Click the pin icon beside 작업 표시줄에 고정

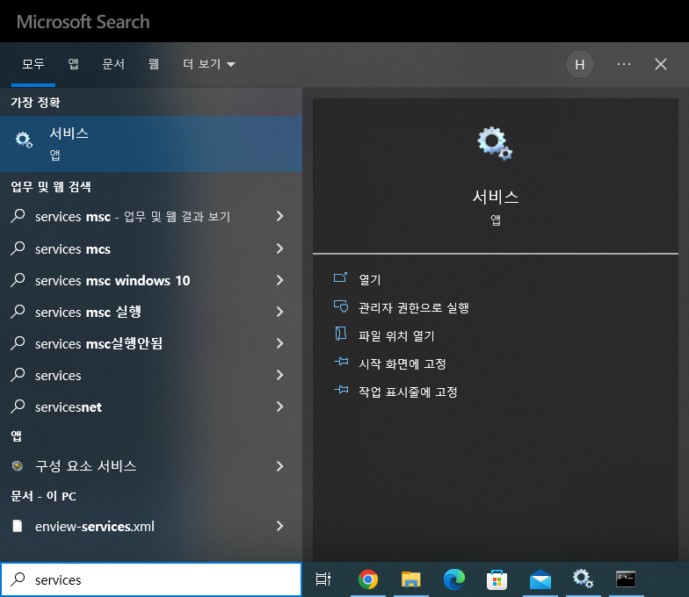pos(341,390)
